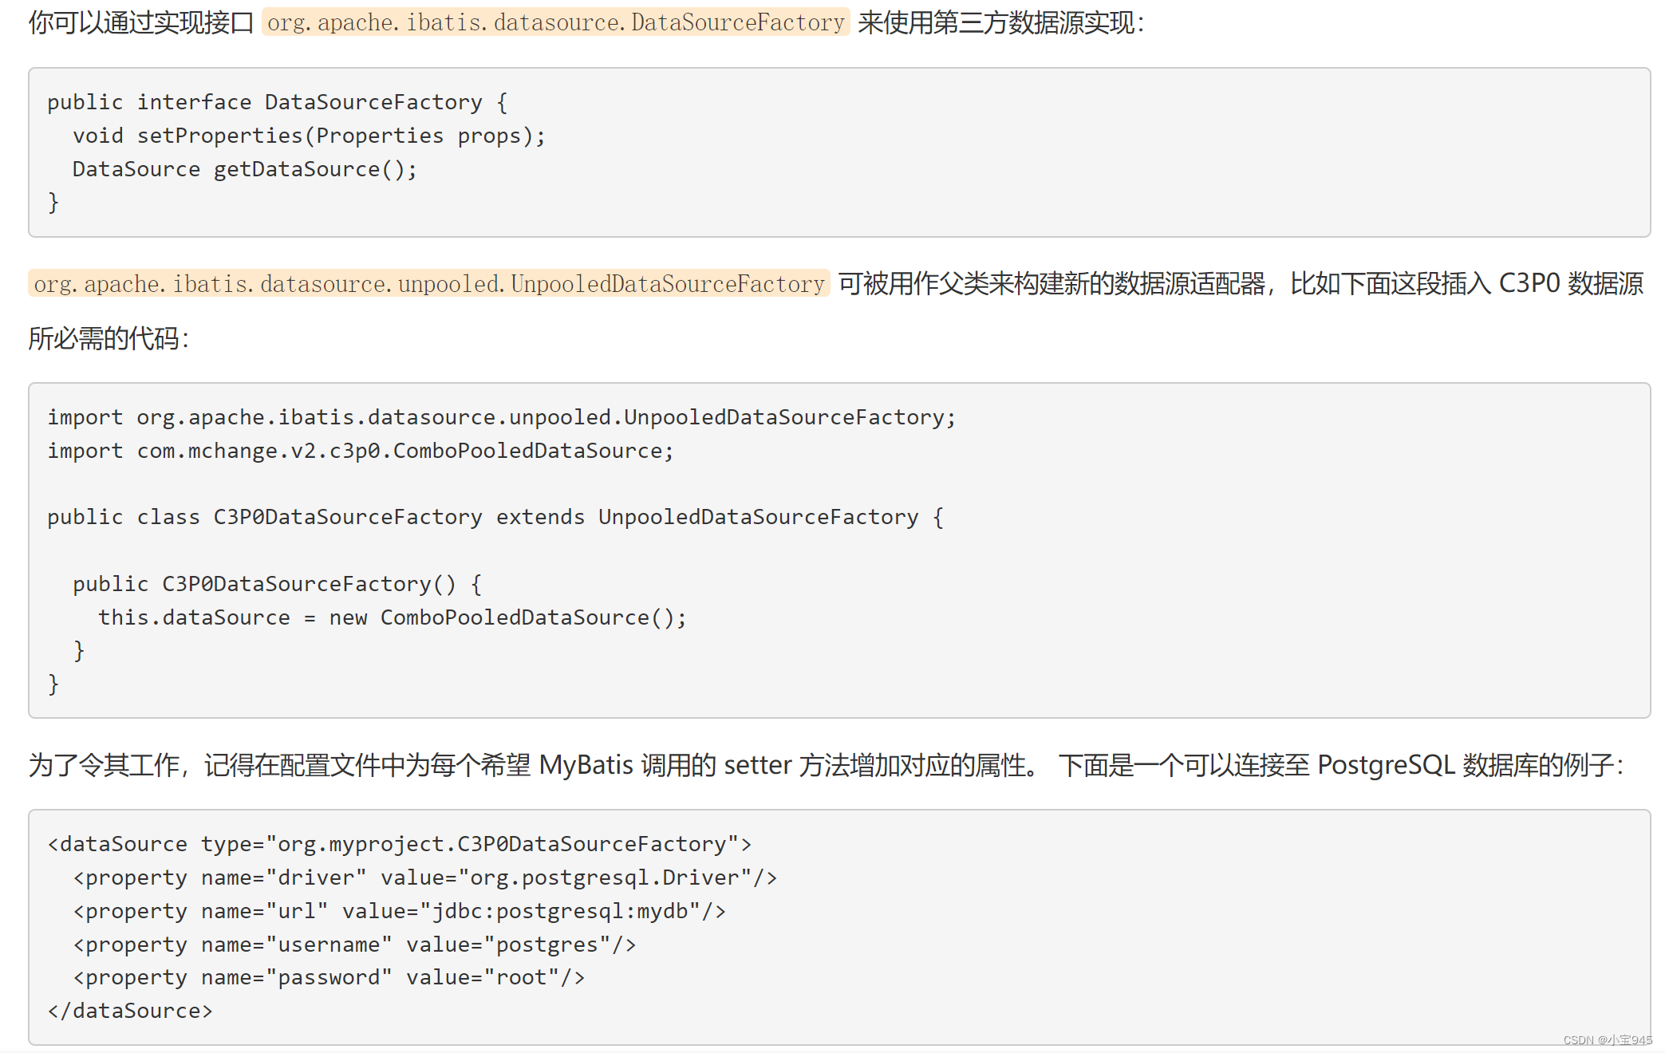Click the property name="username" line

click(354, 945)
